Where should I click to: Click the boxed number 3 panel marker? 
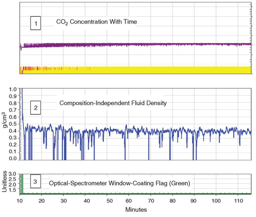35,182
